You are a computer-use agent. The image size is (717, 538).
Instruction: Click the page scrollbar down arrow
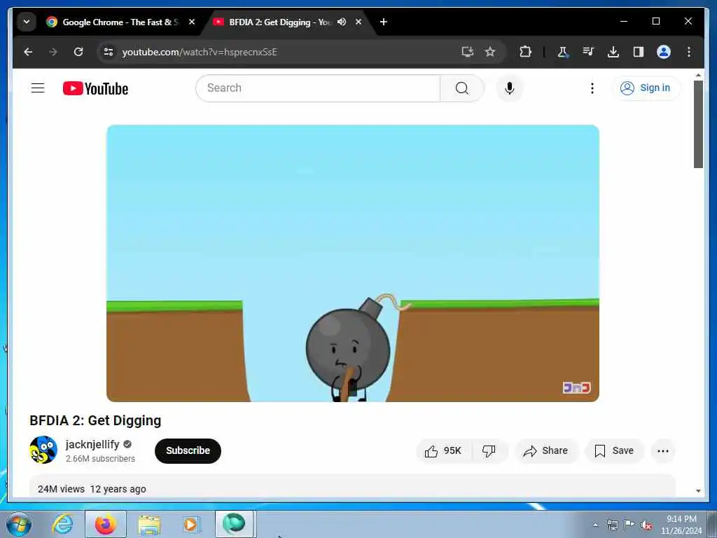[698, 491]
